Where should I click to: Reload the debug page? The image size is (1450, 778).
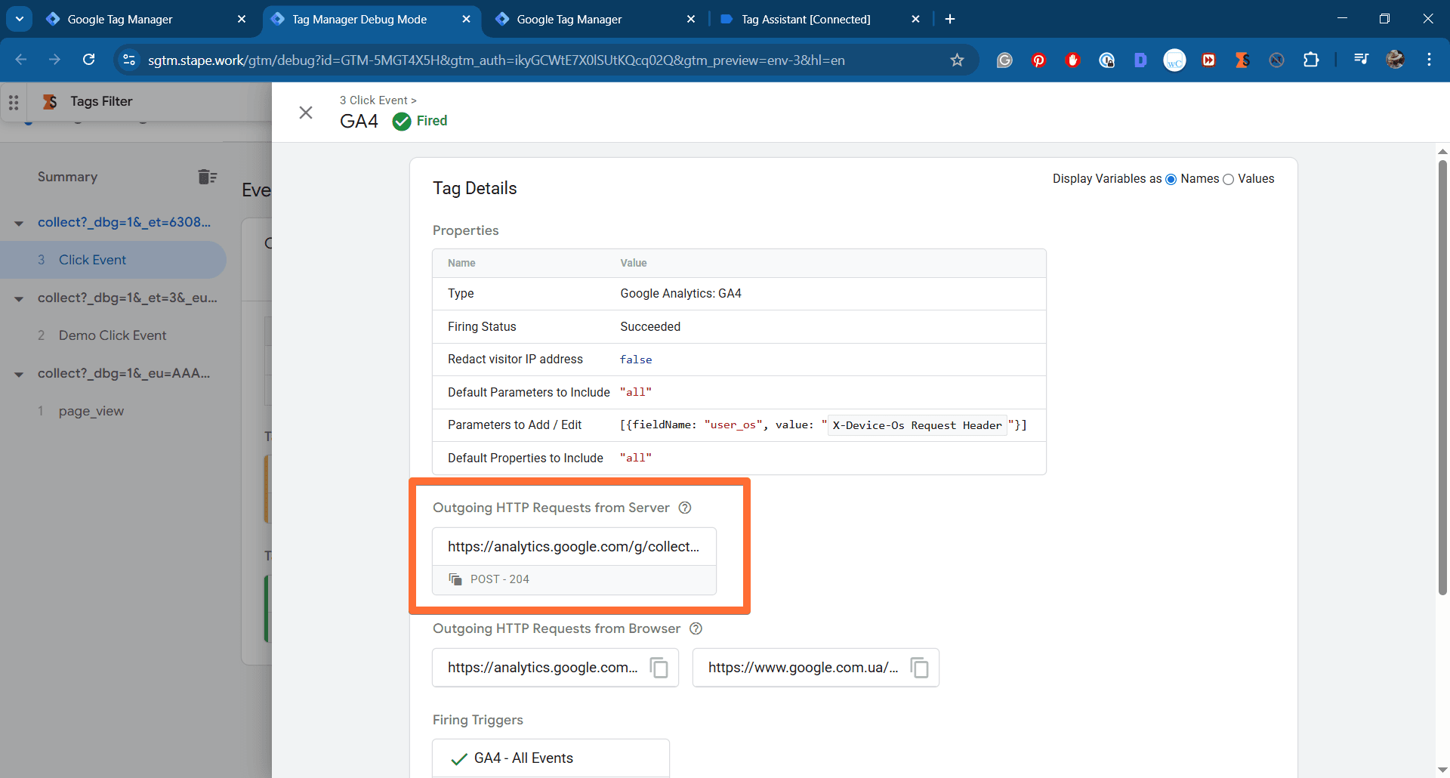89,60
